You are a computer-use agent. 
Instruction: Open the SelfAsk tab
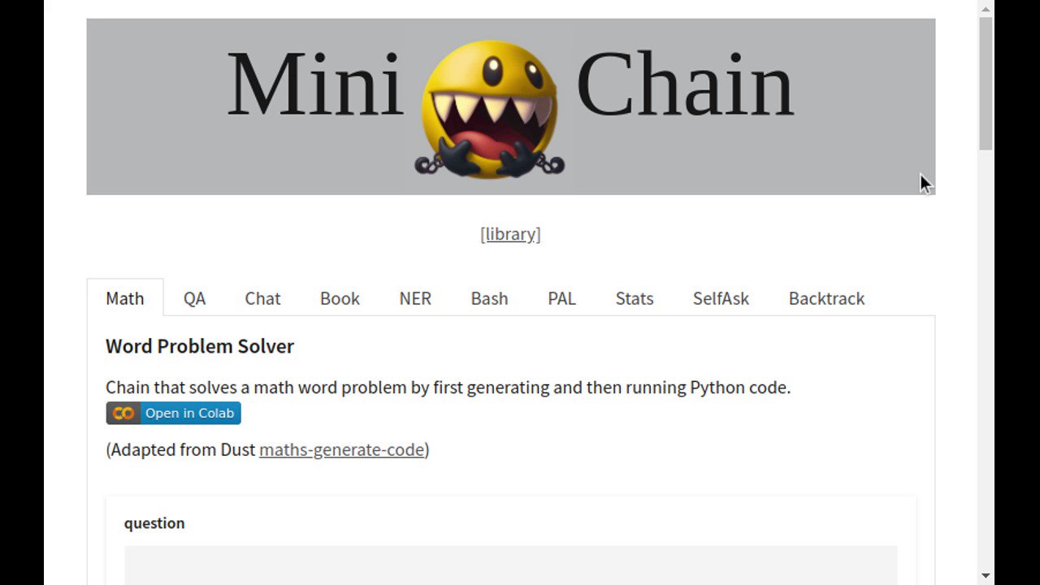[721, 298]
